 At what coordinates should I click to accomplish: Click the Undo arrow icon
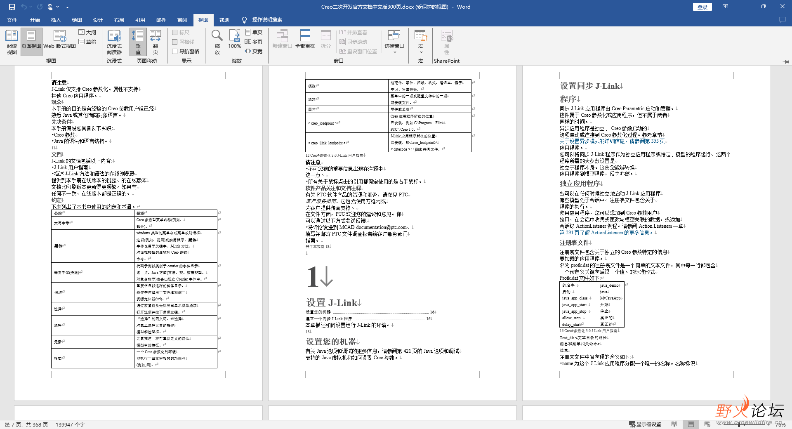(x=24, y=7)
